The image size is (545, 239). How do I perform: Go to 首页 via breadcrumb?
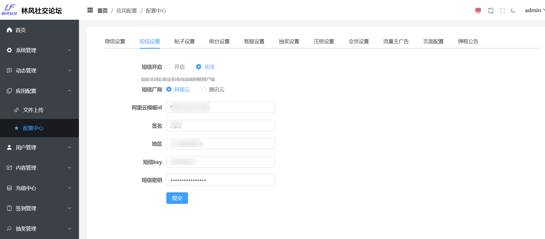(x=102, y=11)
